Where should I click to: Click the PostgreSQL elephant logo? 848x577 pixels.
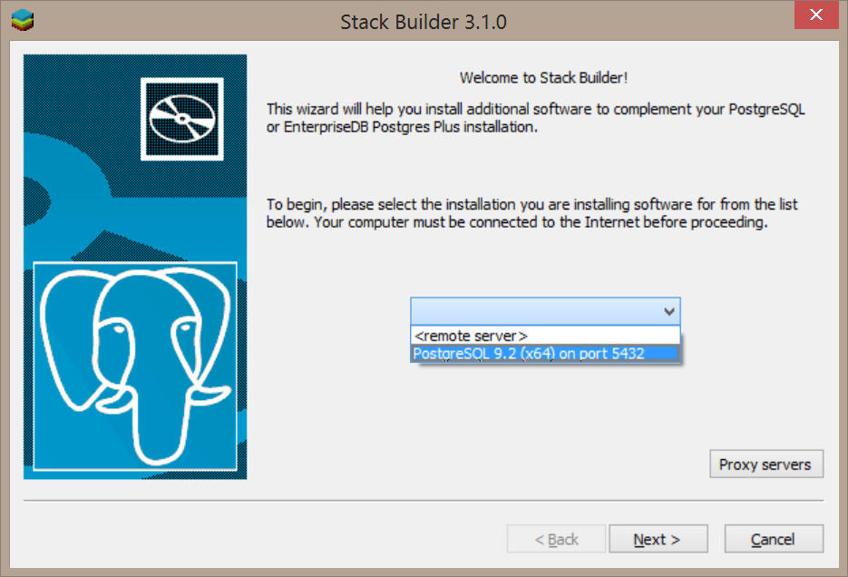tap(135, 367)
